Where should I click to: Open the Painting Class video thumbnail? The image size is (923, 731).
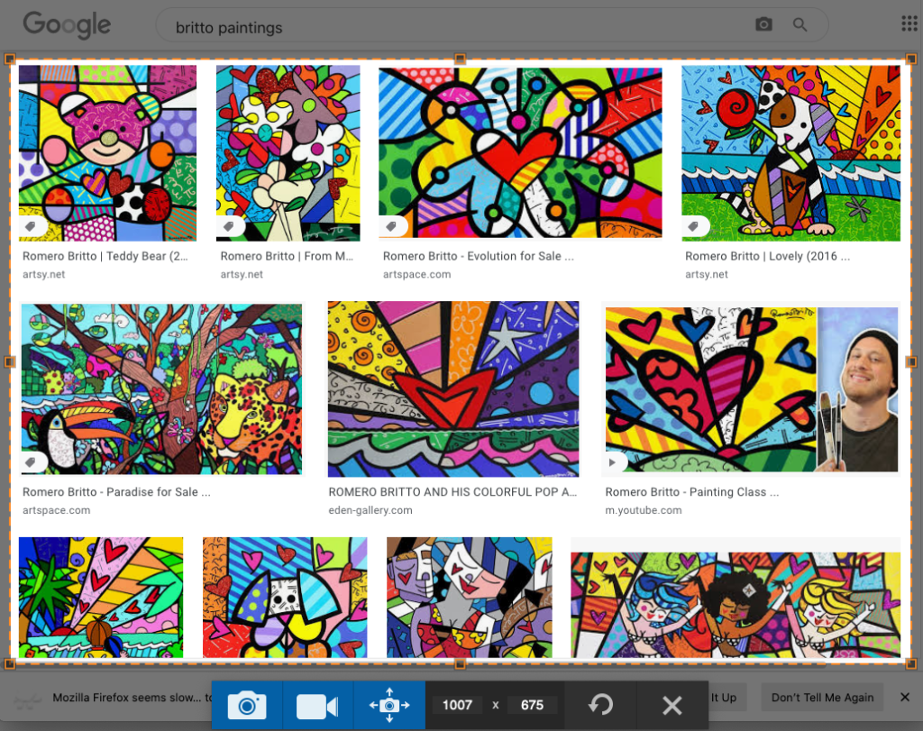pyautogui.click(x=752, y=389)
